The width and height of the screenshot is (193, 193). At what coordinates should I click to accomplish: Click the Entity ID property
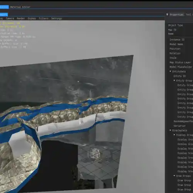coord(179,76)
